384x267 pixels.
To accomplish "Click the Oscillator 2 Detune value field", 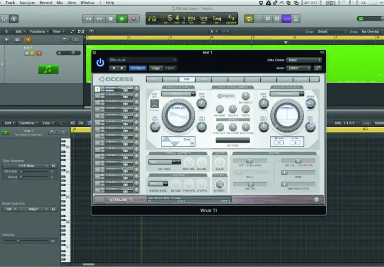I will [279, 143].
